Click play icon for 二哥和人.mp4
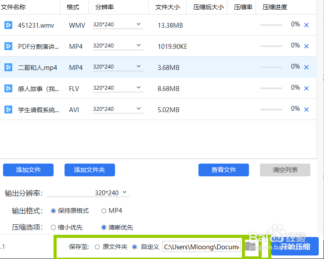The width and height of the screenshot is (324, 259). click(8, 67)
